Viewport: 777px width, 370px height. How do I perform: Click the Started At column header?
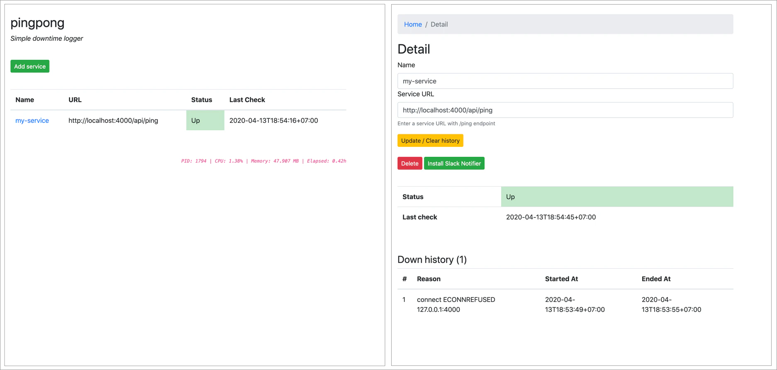click(x=561, y=279)
